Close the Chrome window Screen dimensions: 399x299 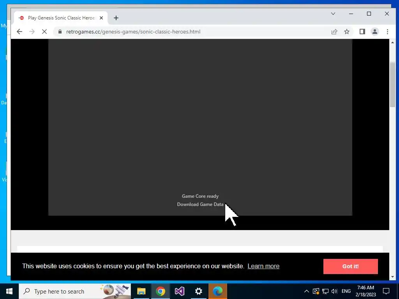click(x=387, y=14)
